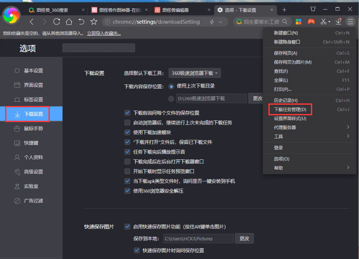This screenshot has width=359, height=259.
Task: Choose 新建隐身窗口 from menu
Action: pos(310,42)
